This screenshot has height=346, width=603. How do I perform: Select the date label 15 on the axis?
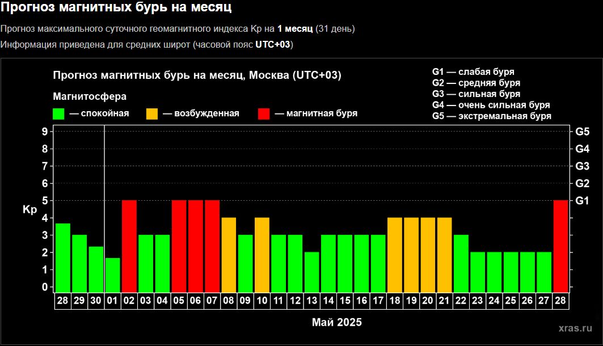(345, 301)
